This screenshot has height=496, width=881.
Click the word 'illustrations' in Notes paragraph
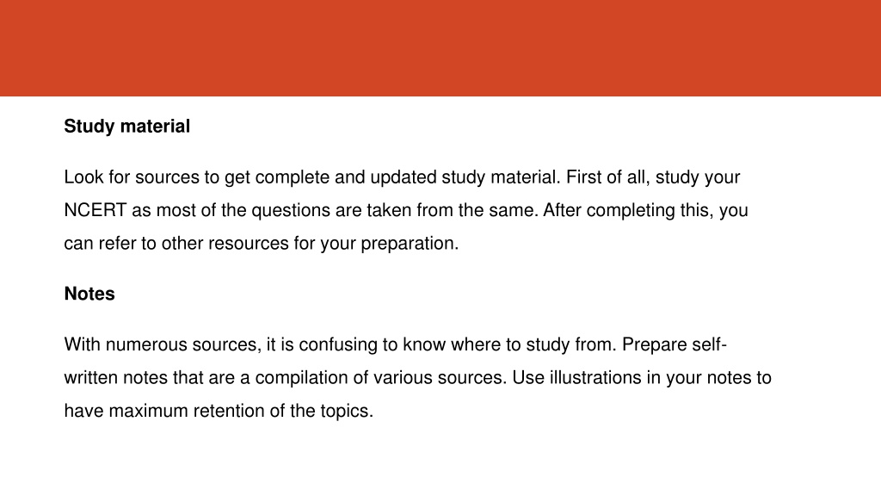tap(595, 377)
